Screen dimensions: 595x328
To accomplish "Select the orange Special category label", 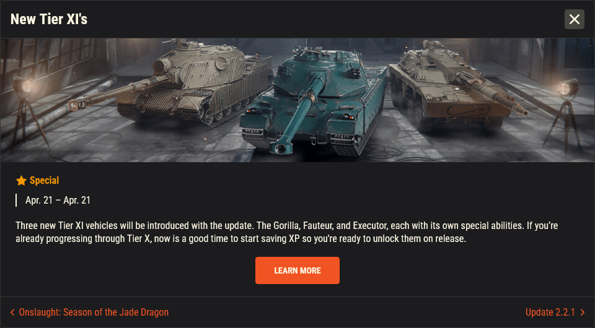I will point(45,181).
